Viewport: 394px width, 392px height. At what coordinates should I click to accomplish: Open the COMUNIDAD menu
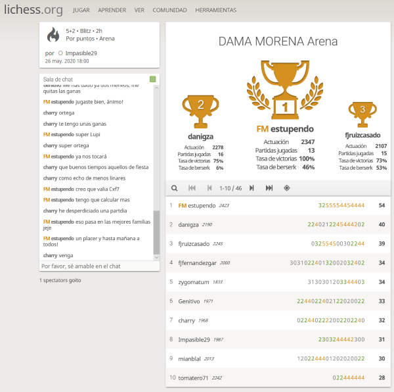[169, 11]
